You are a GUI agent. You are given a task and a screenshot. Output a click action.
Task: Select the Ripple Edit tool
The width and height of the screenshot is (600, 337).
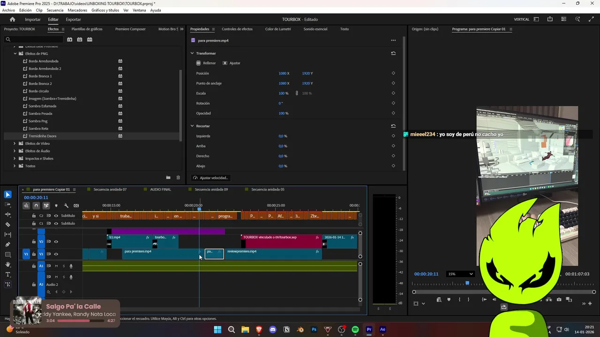pyautogui.click(x=7, y=214)
